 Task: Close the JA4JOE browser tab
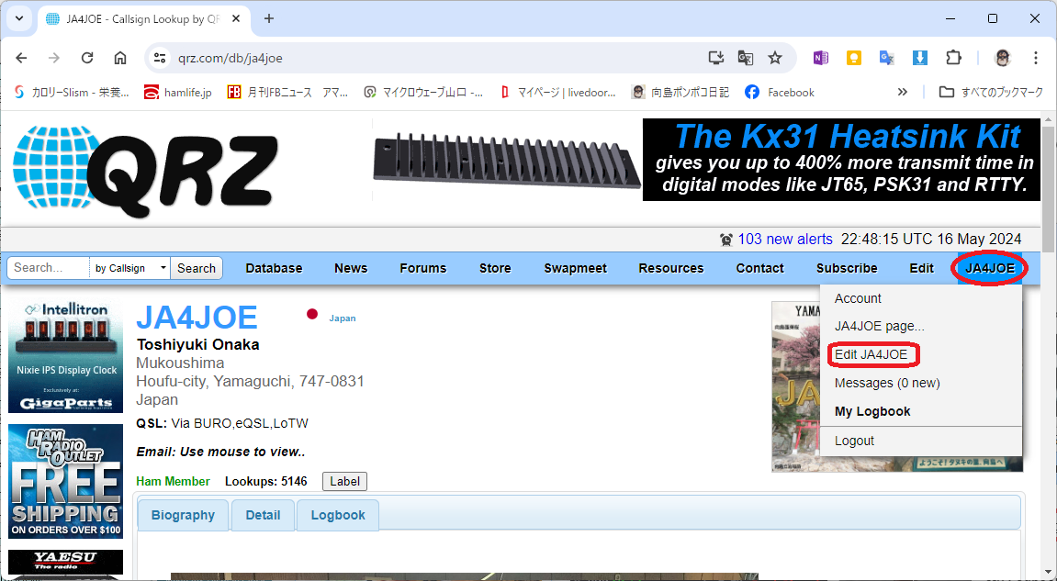pyautogui.click(x=236, y=19)
